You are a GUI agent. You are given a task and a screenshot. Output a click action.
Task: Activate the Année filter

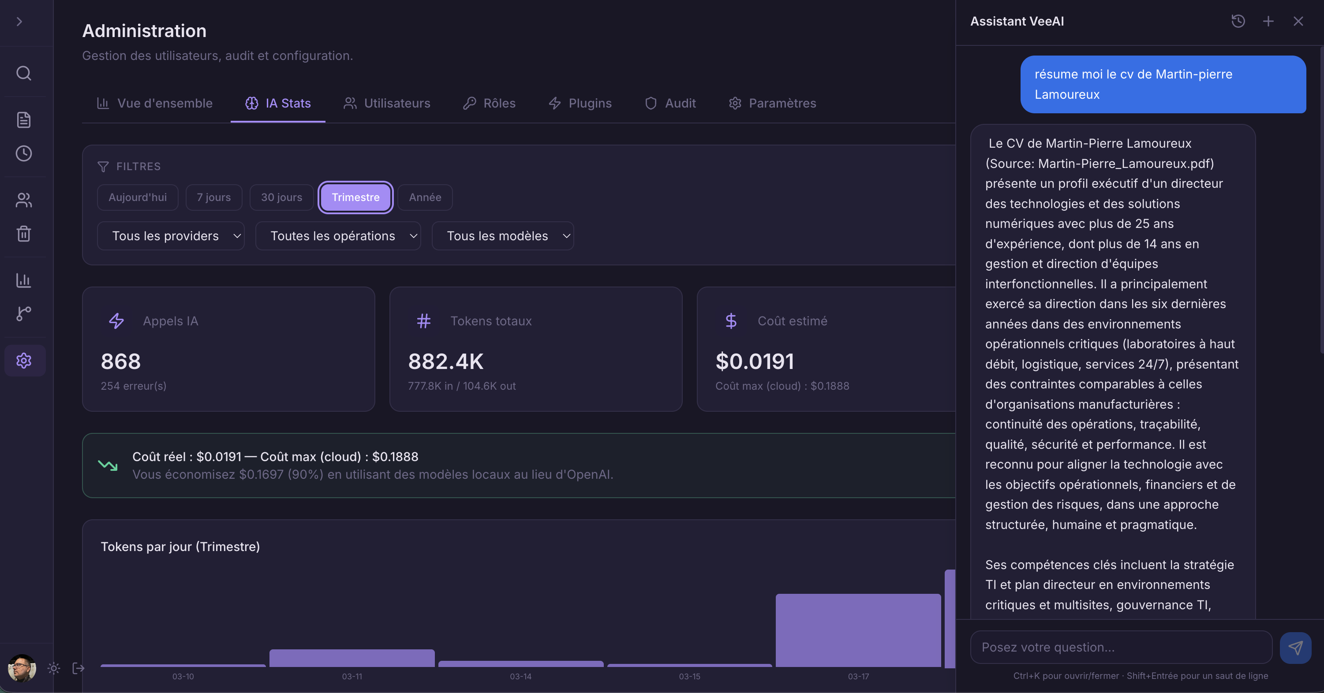click(425, 197)
